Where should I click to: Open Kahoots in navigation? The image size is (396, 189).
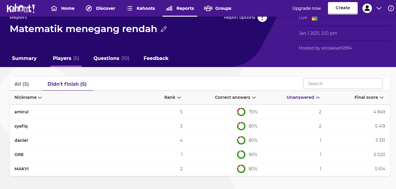(x=141, y=8)
